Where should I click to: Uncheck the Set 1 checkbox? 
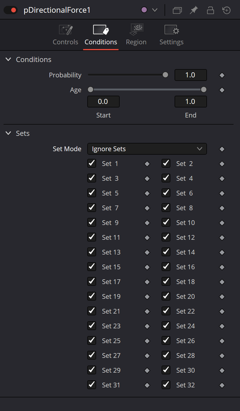[92, 163]
